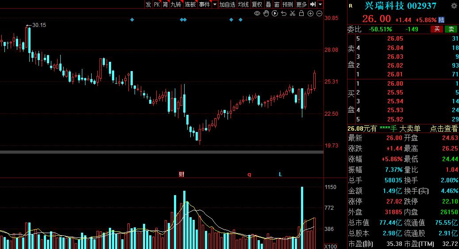Image resolution: width=459 pixels, height=249 pixels.
Task: Collapse side panel with arrow-bar icon
Action: click(x=313, y=4)
